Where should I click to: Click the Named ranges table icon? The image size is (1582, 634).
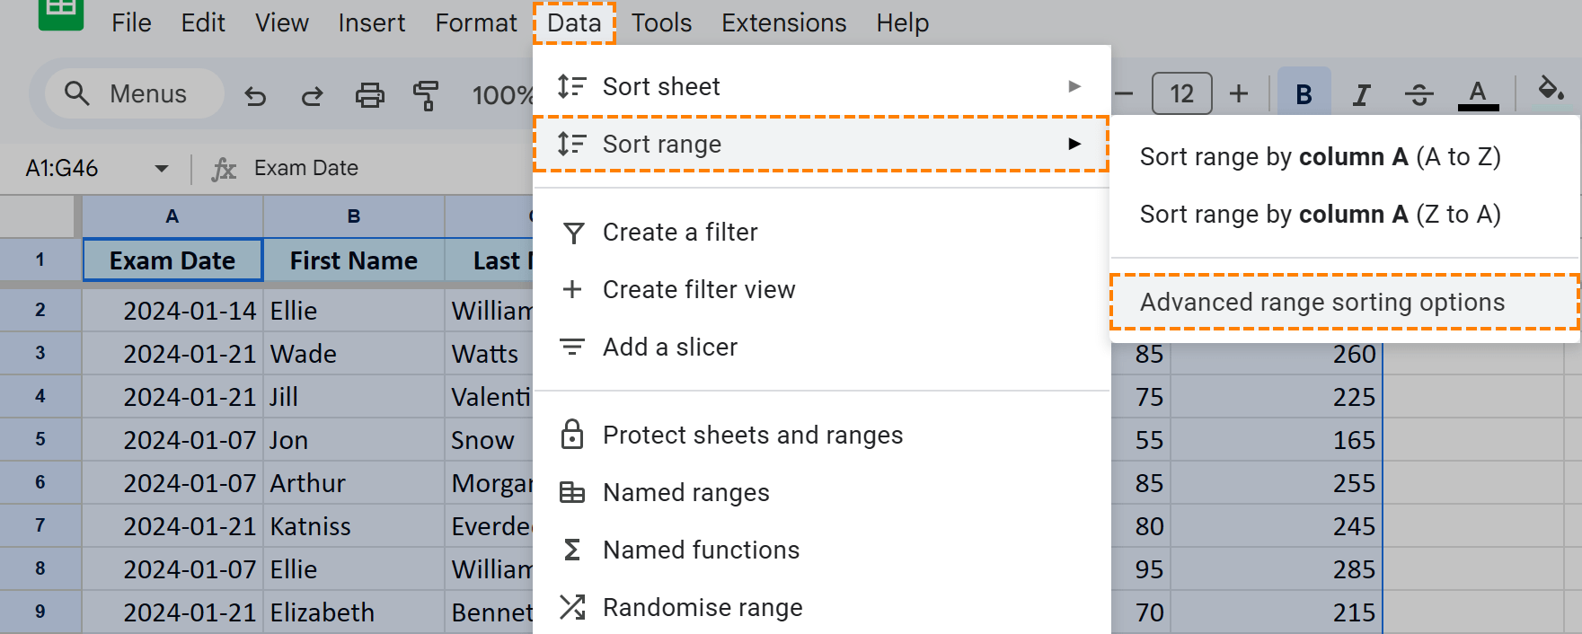click(x=572, y=492)
